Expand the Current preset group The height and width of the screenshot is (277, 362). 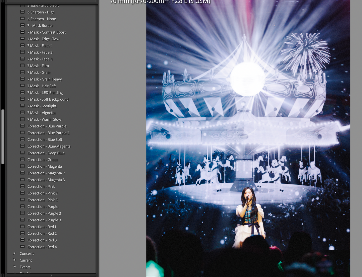(x=15, y=260)
